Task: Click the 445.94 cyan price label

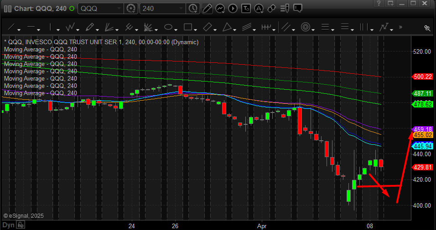Action: click(x=423, y=146)
